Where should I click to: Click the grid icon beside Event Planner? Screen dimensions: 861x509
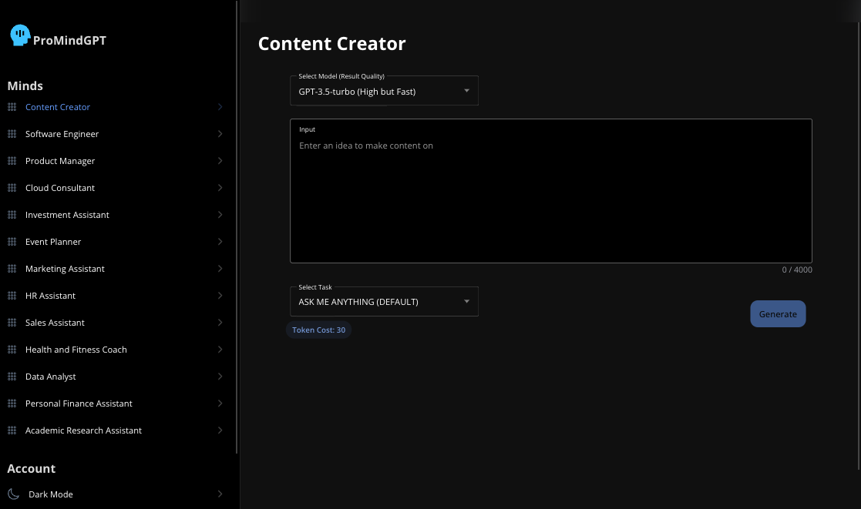[x=12, y=242]
